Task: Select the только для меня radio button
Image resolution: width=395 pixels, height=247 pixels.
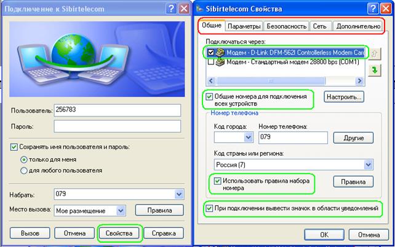Action: 23,159
